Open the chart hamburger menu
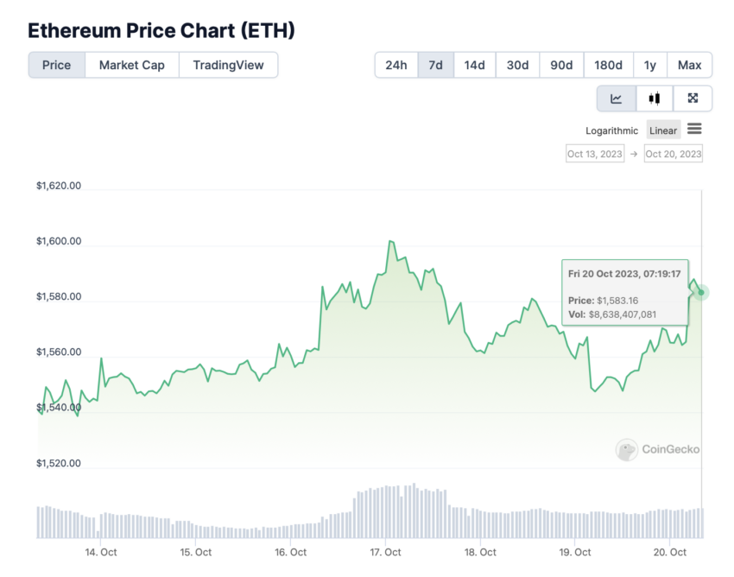 694,129
